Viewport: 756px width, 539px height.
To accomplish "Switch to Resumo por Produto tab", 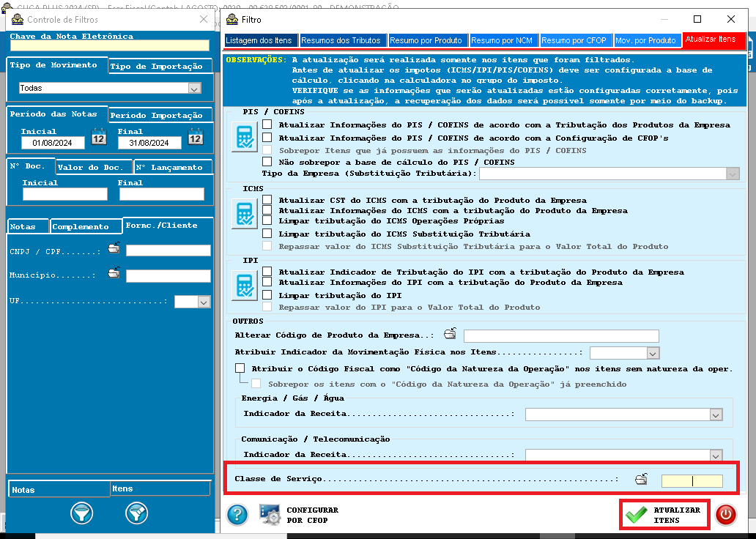I will (x=426, y=40).
